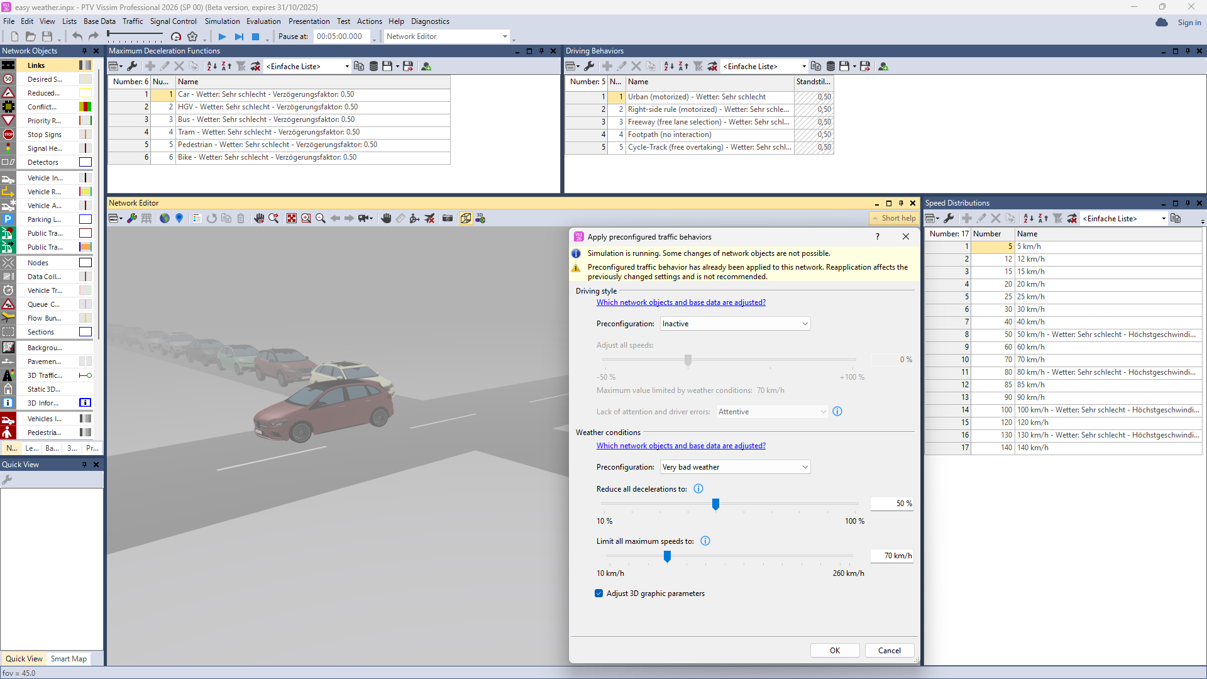
Task: Open weather conditions network objects adjusted link
Action: tap(681, 446)
